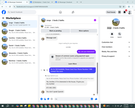Viewport: 135px width, 108px height.
Task: Search in conversation magnifier icon
Action: (120, 34)
